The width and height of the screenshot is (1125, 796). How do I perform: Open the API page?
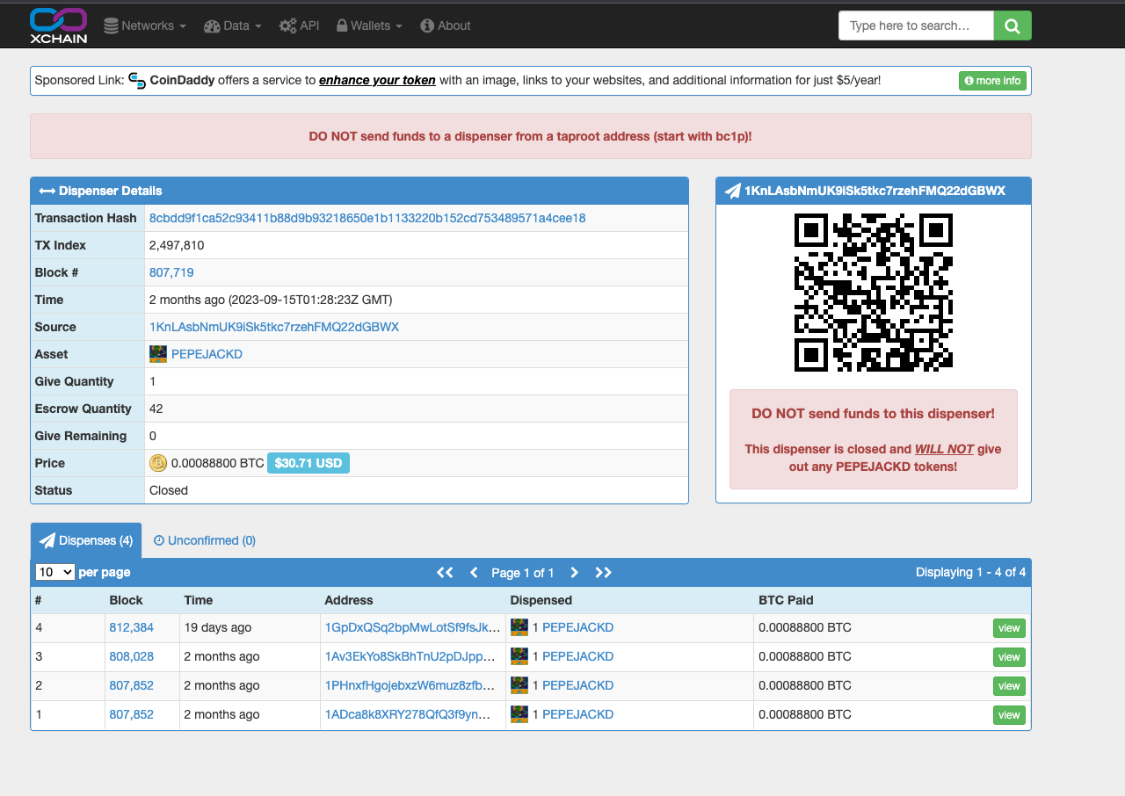point(299,25)
